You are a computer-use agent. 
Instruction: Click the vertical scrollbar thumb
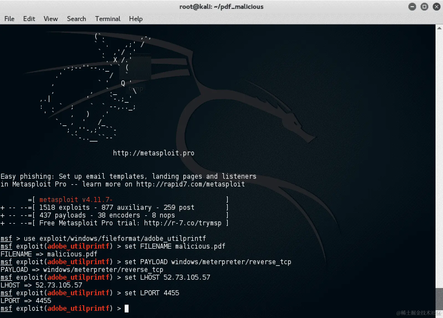coord(439,299)
